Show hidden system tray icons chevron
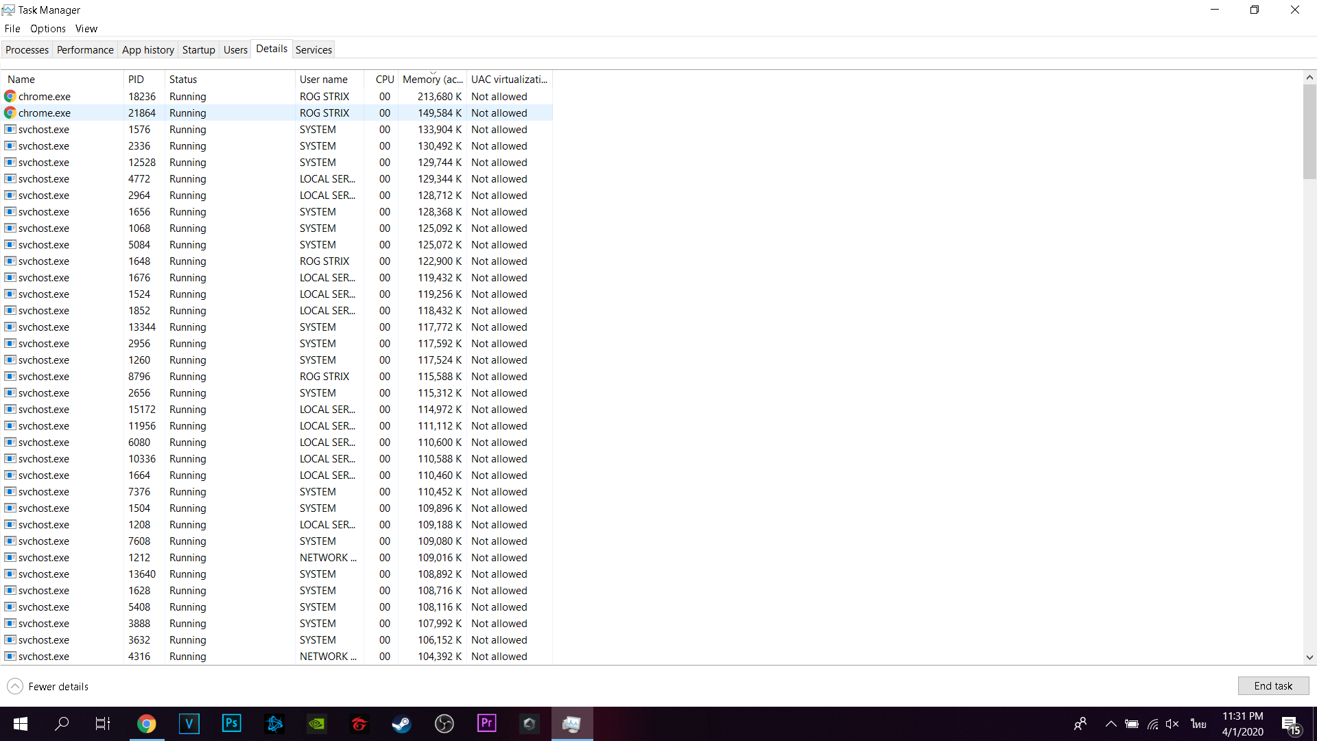 pos(1111,724)
